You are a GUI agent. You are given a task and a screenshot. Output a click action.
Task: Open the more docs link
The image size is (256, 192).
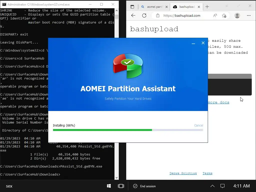tap(218, 102)
